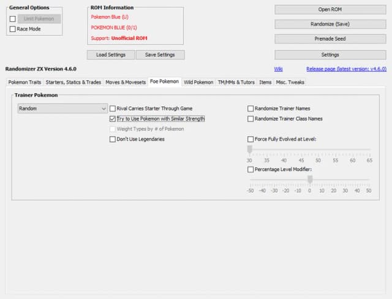Click the Pokemon Blue (U) ROM name

[110, 17]
